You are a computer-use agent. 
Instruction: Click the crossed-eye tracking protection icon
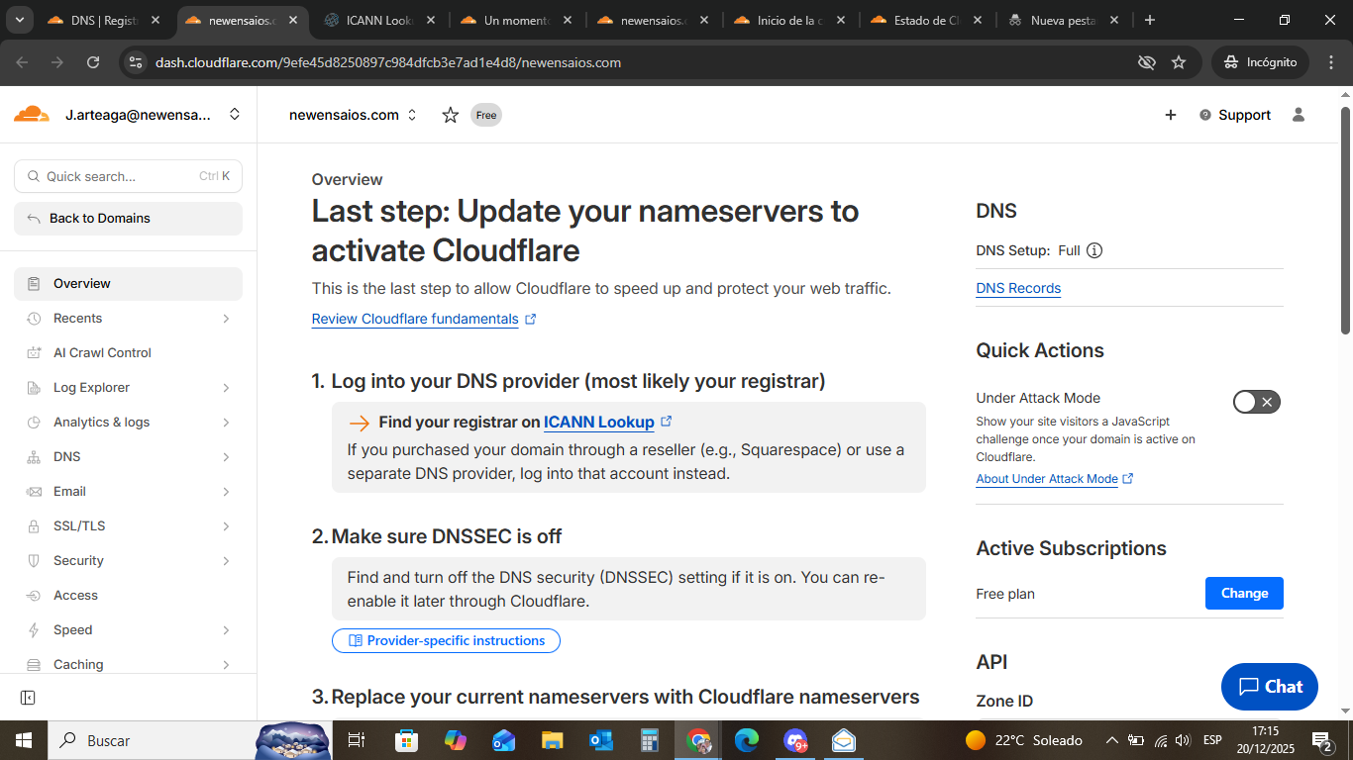coord(1147,62)
